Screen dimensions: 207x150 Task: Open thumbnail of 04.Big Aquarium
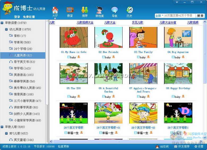178,37
